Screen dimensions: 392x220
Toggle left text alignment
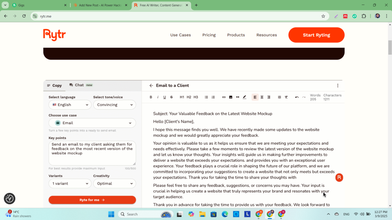coord(255,97)
